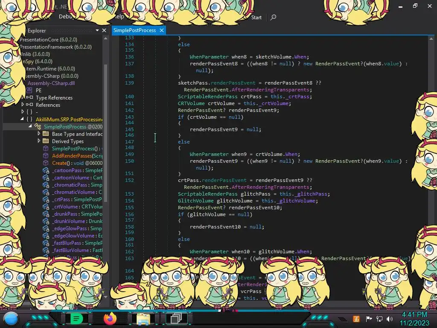The image size is (437, 328).
Task: Click the _cartoonPass field icon
Action: tap(46, 170)
